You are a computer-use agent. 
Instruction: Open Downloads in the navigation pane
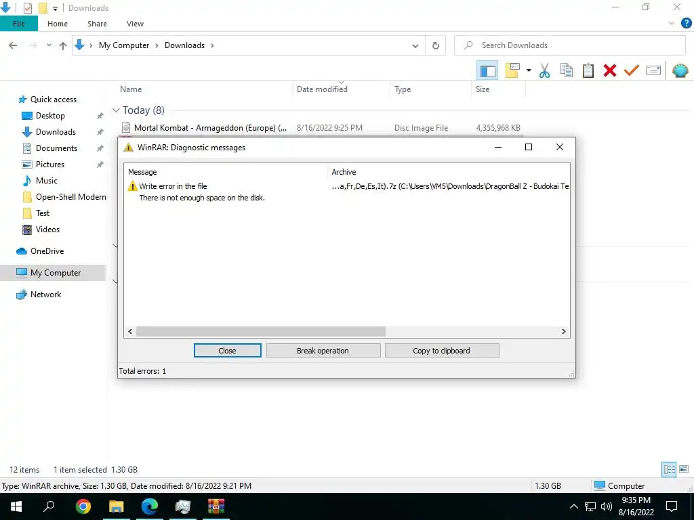[56, 132]
